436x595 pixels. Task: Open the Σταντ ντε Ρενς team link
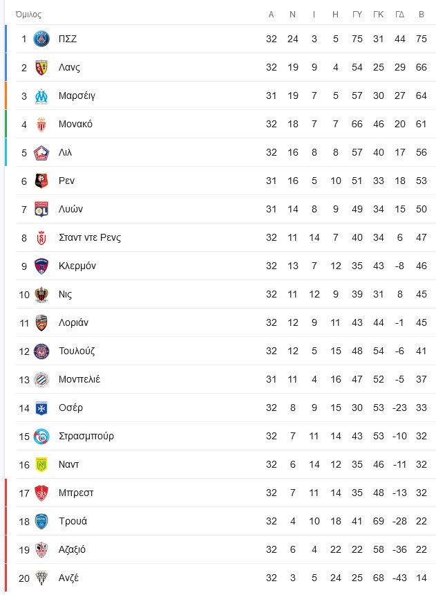[x=90, y=238]
